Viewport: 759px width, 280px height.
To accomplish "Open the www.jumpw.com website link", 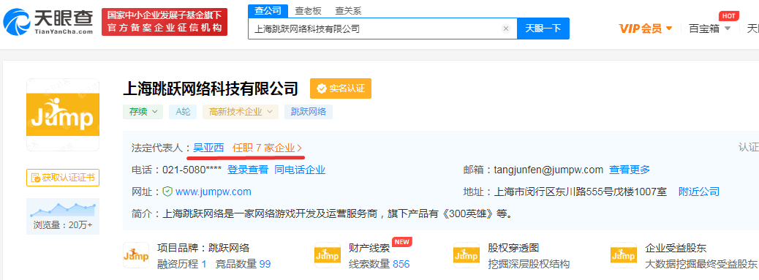I will [x=214, y=192].
